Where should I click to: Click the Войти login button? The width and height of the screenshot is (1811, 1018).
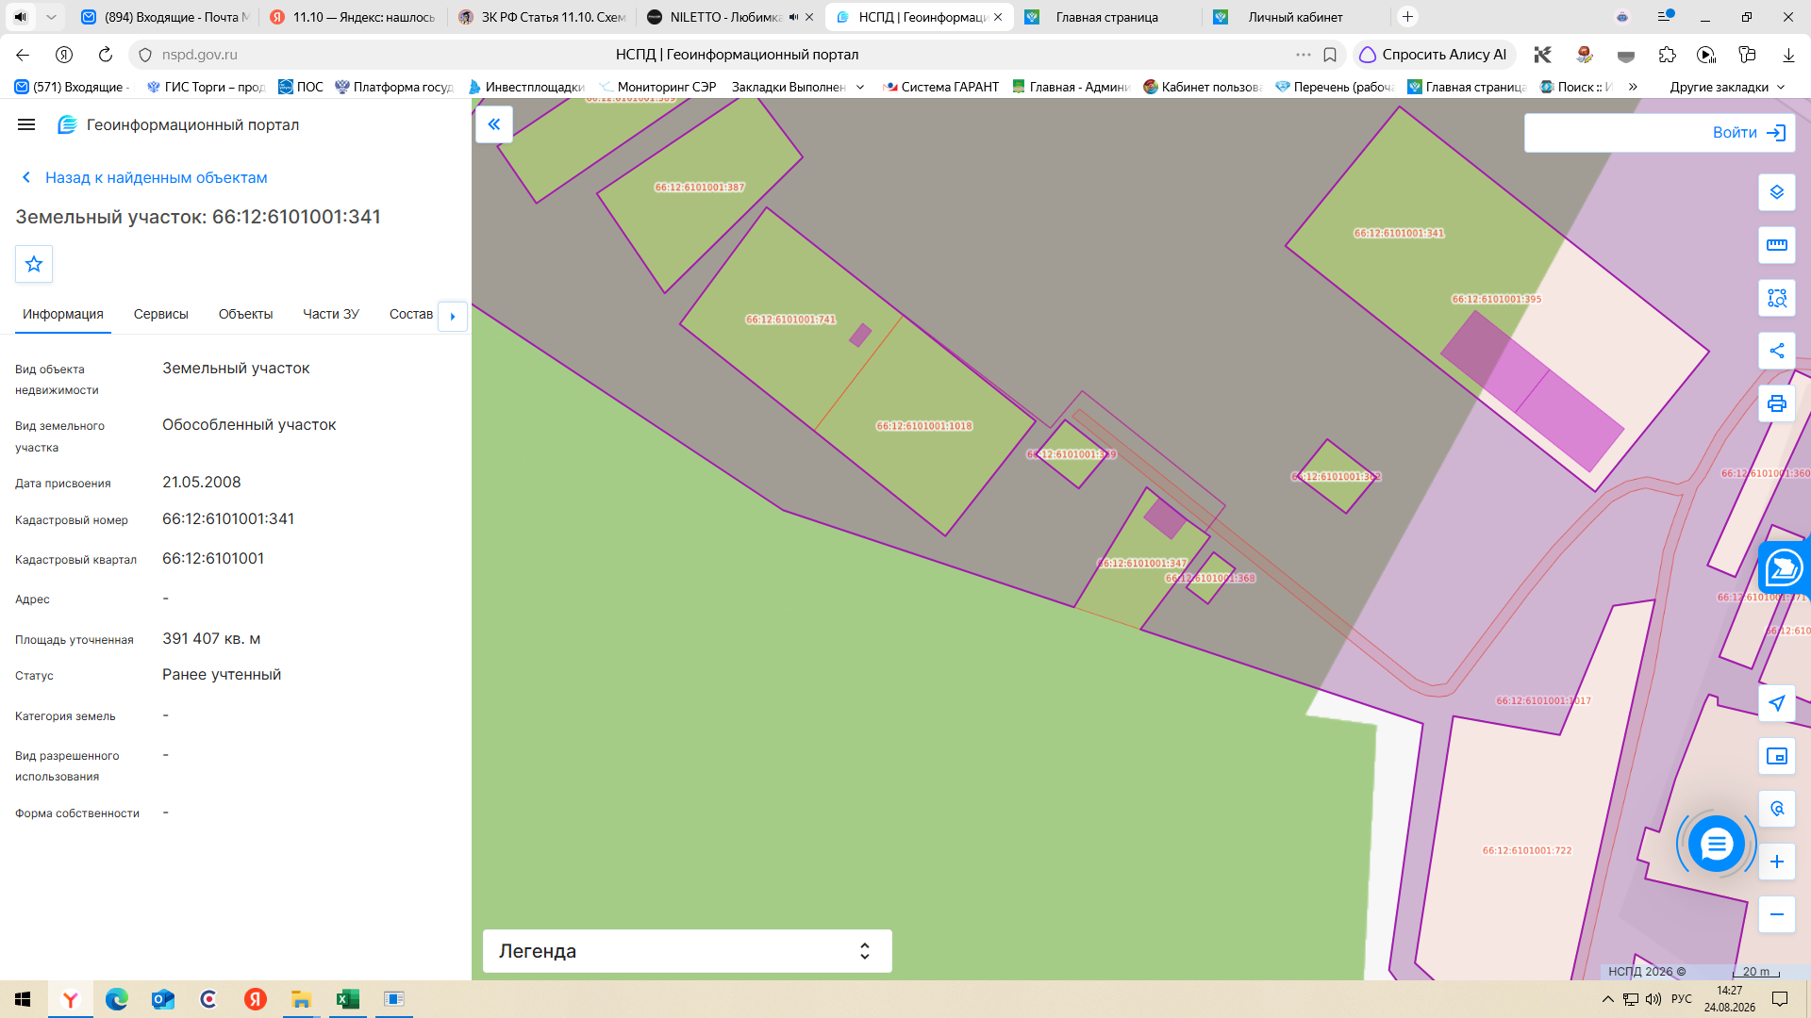coord(1660,133)
